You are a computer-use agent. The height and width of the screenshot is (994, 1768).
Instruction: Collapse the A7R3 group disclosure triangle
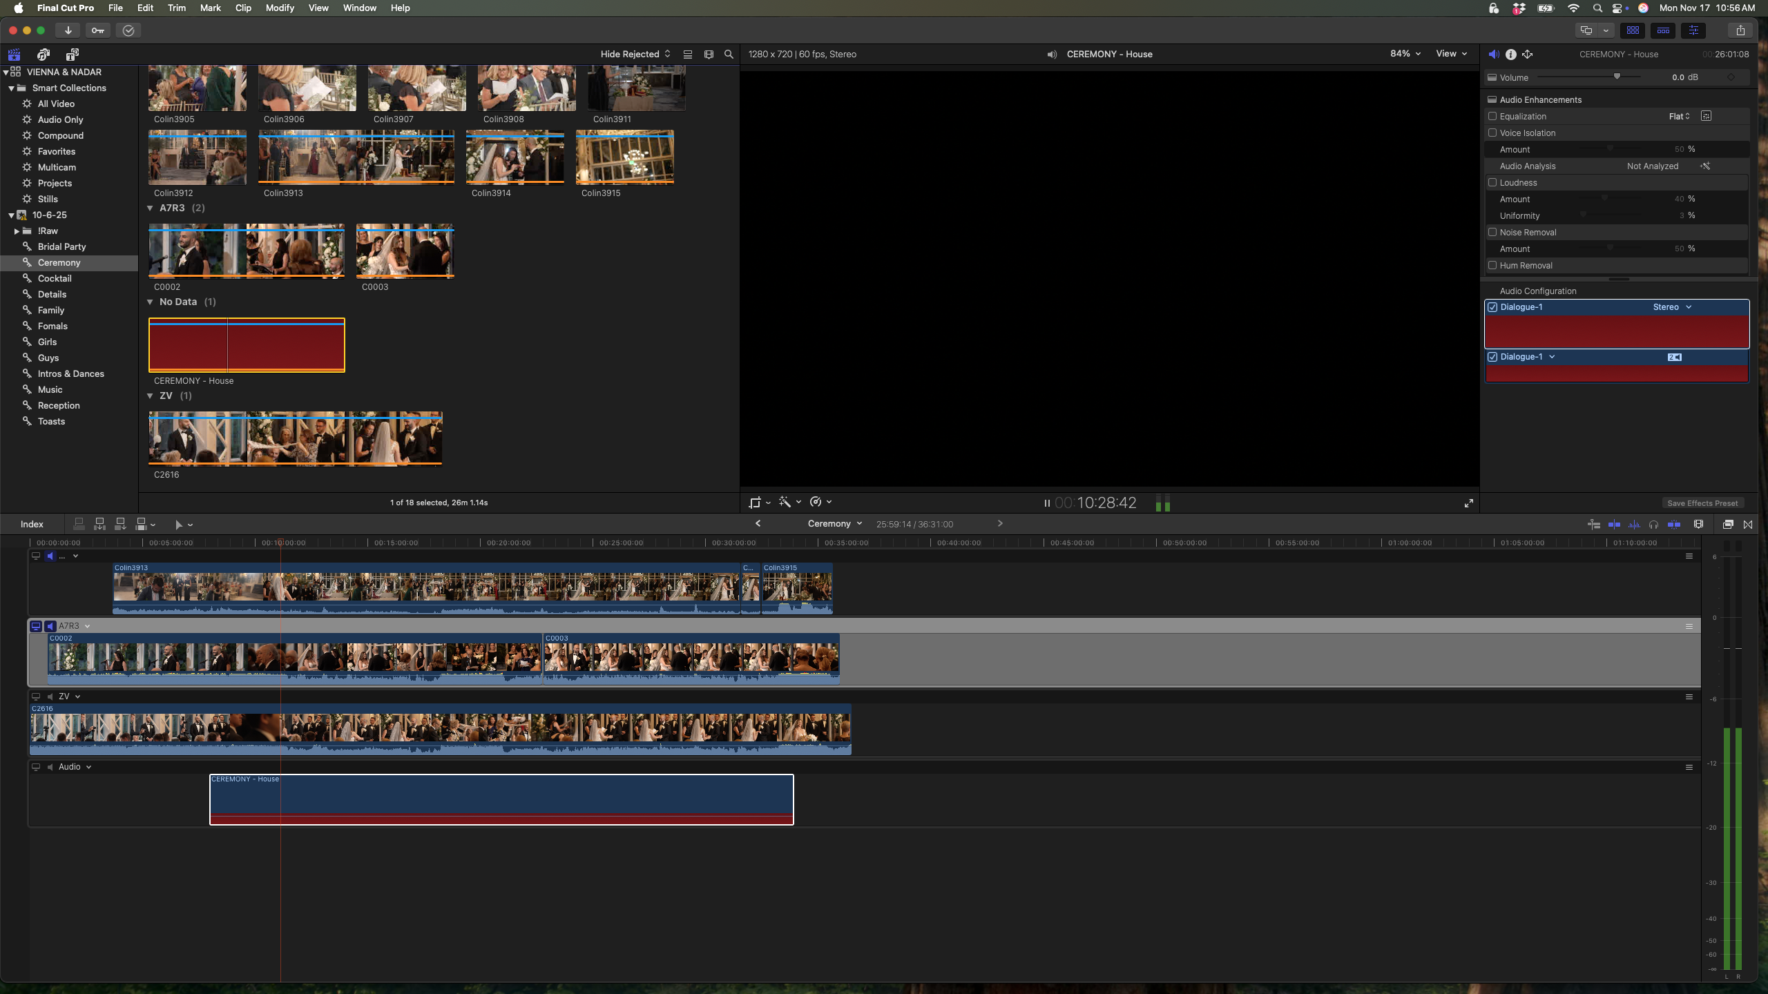pyautogui.click(x=150, y=208)
